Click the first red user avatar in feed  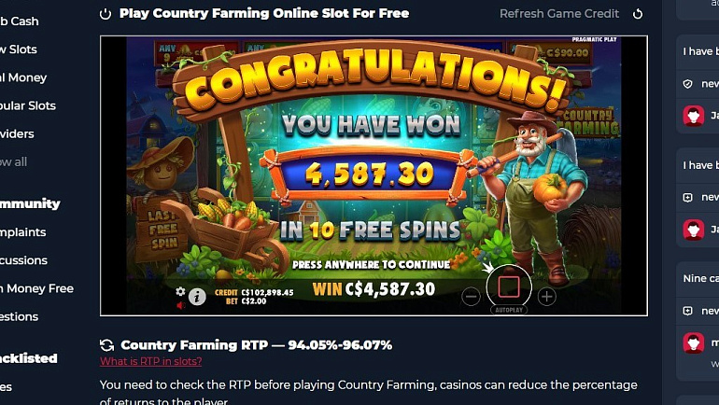tap(693, 116)
